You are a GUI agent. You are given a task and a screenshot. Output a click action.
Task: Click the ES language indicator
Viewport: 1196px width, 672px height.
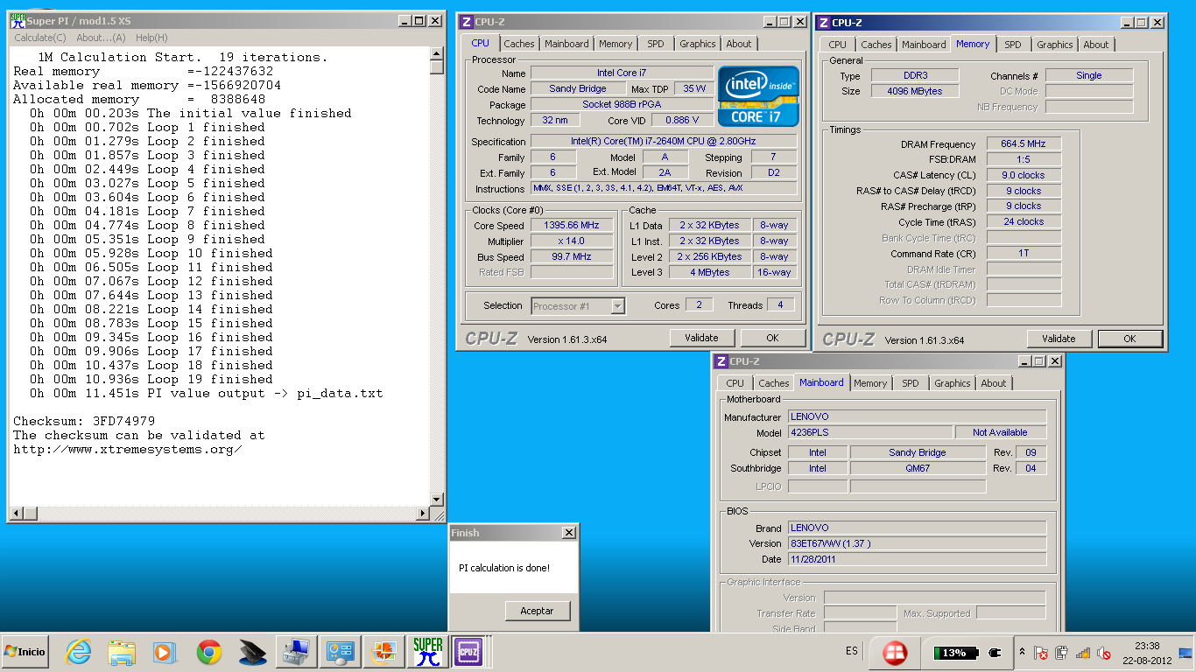852,652
